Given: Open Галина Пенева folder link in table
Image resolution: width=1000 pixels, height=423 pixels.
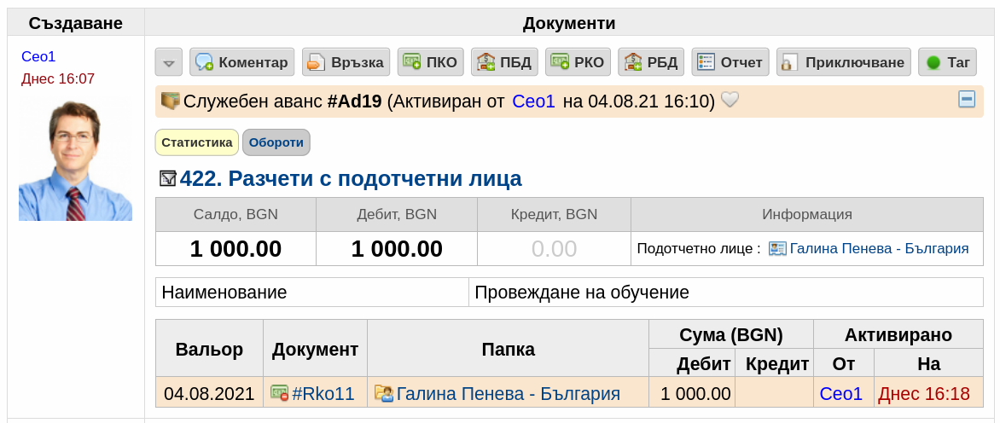Looking at the screenshot, I should (508, 394).
